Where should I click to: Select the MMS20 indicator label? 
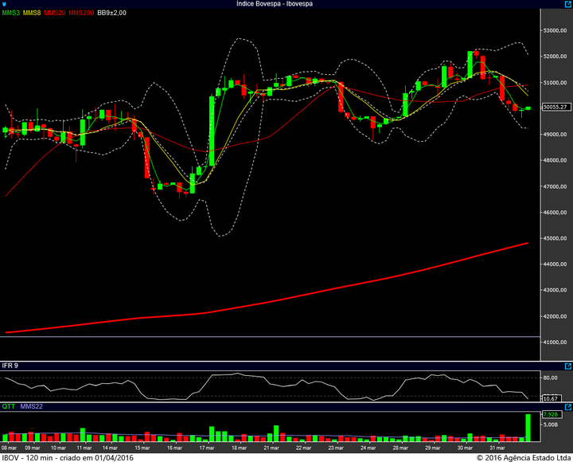click(x=54, y=13)
